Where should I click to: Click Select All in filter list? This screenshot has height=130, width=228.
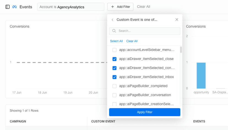pos(116,41)
